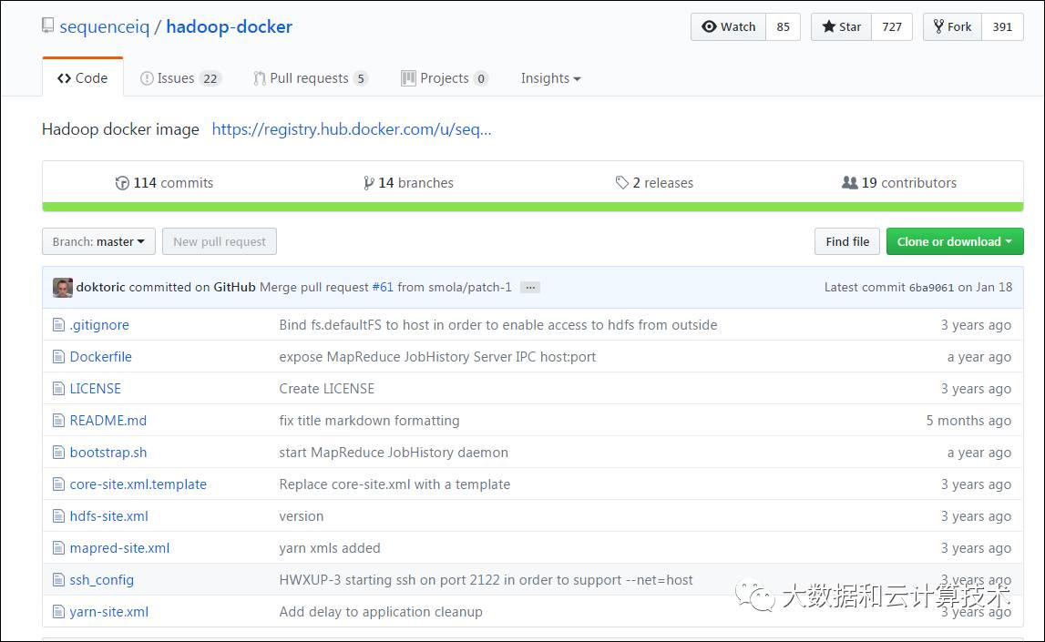Click the Issues exclamation icon
1045x642 pixels.
(147, 78)
